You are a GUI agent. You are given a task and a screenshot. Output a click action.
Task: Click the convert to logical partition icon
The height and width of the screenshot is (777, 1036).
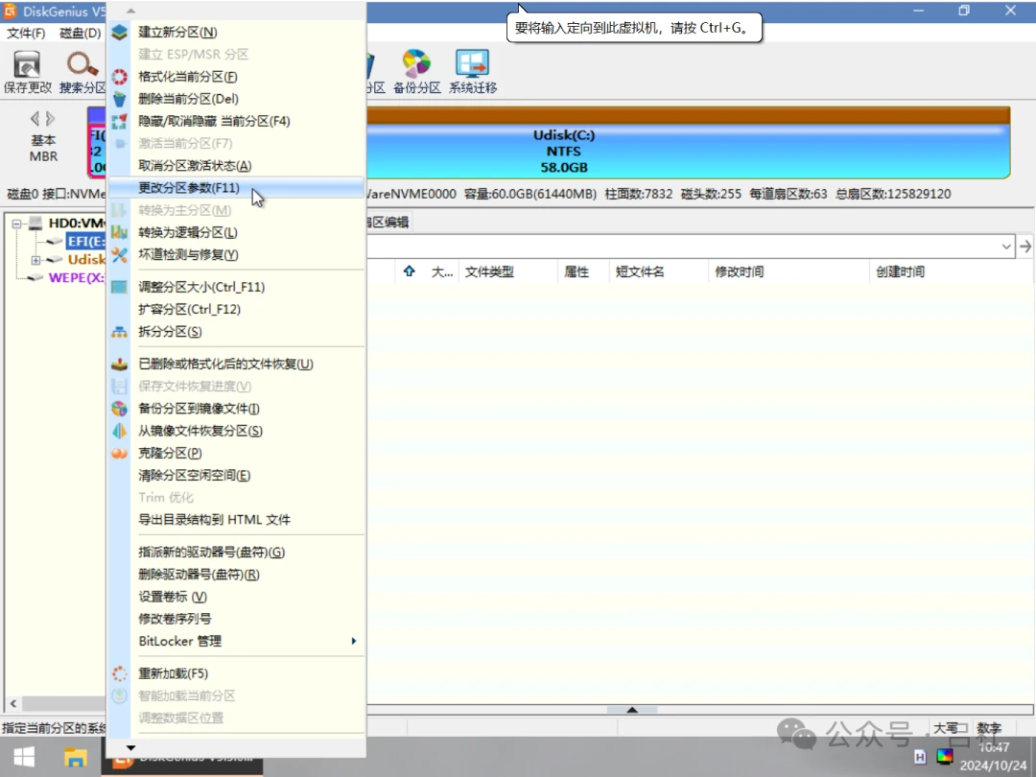(120, 232)
